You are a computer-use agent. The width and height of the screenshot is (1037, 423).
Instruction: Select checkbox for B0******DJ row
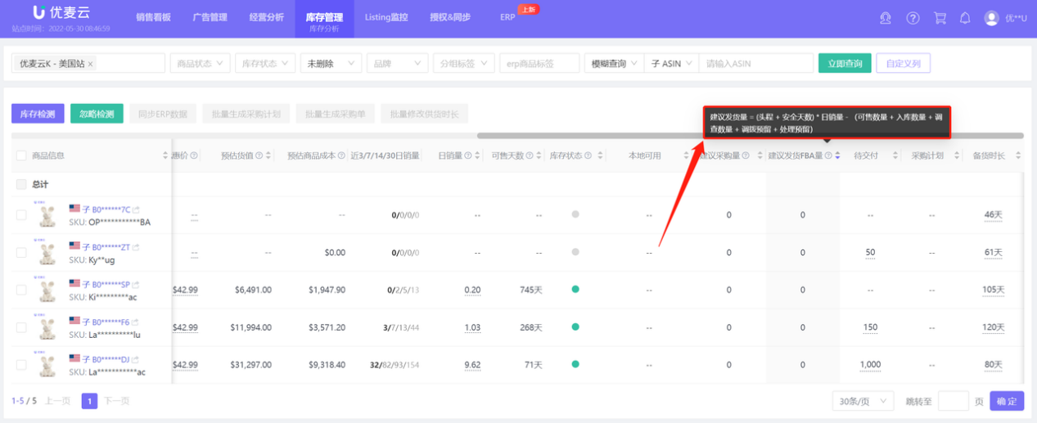[21, 365]
